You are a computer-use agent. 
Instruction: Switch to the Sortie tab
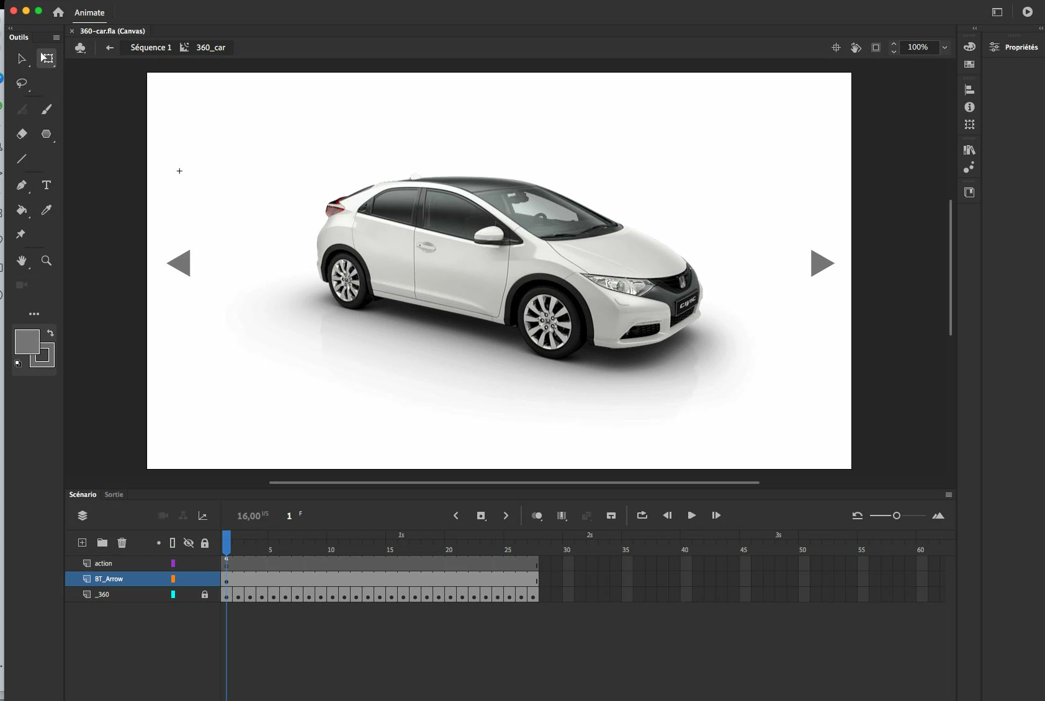114,494
